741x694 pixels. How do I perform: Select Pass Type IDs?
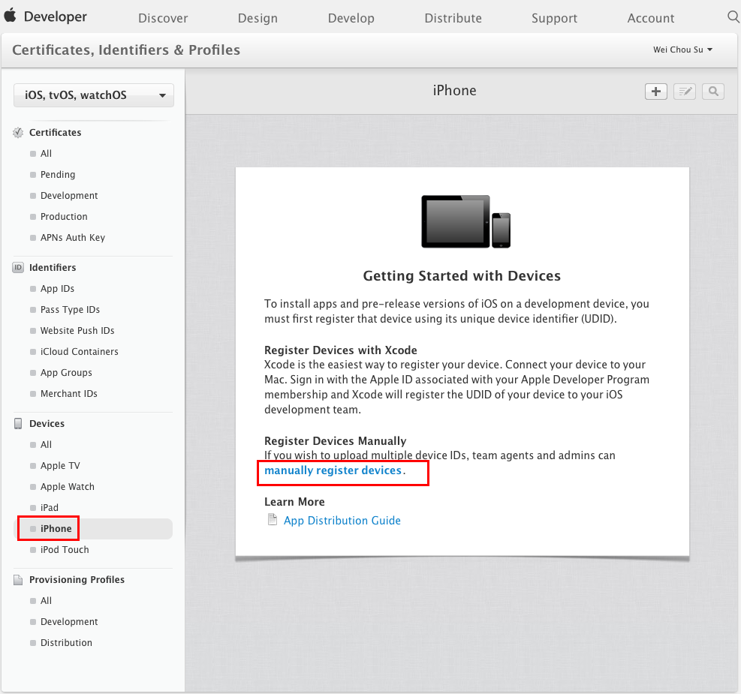coord(70,310)
